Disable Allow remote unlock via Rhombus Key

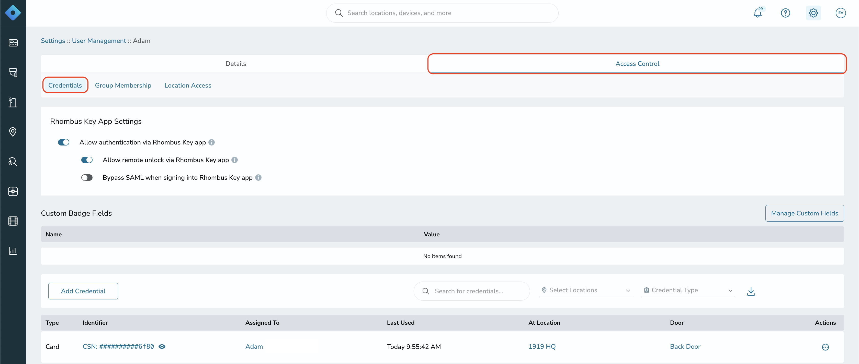click(87, 160)
